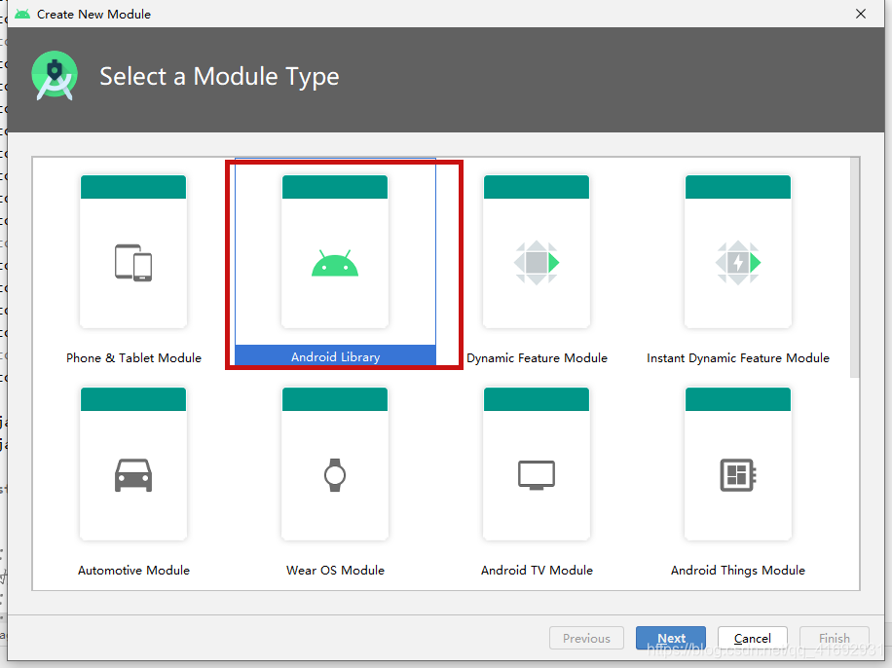Close the Create New Module window

(861, 14)
